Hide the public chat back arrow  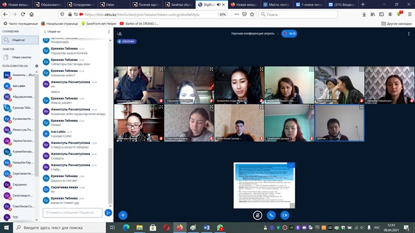click(x=45, y=31)
